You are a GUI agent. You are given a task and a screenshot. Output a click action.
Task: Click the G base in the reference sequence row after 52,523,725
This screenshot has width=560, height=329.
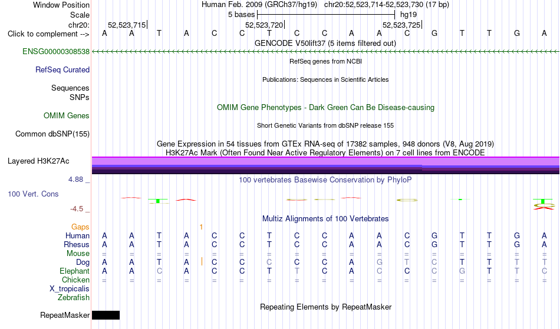pos(434,33)
